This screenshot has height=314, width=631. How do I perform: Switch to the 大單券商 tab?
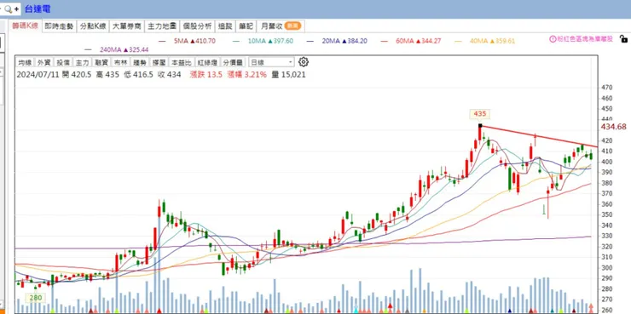click(127, 26)
